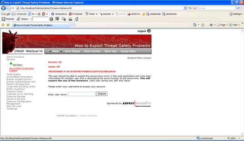
Task: Open the Send to menu
Action: click(134, 14)
